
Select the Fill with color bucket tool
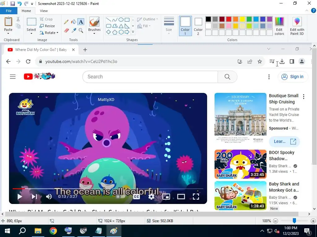tap(74, 22)
